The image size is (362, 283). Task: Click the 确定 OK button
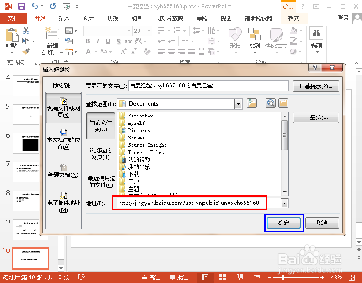[x=284, y=223]
